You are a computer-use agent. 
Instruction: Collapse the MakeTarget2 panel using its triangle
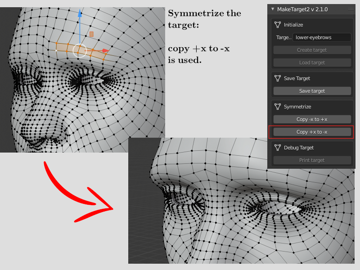[x=272, y=9]
